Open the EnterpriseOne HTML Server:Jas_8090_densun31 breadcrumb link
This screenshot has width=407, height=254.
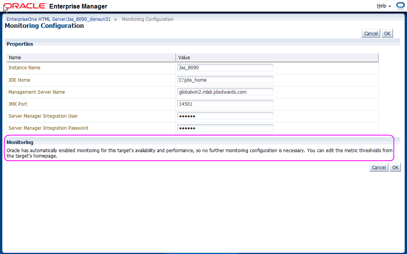58,19
